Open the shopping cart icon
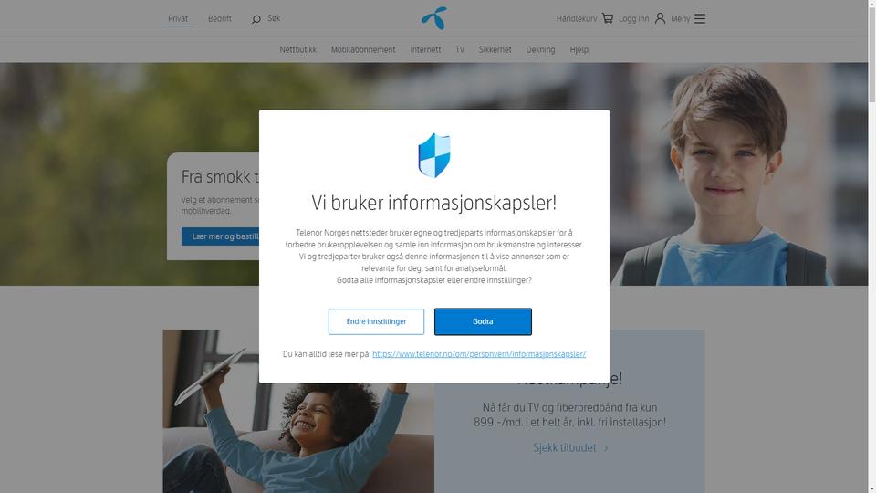 (608, 18)
